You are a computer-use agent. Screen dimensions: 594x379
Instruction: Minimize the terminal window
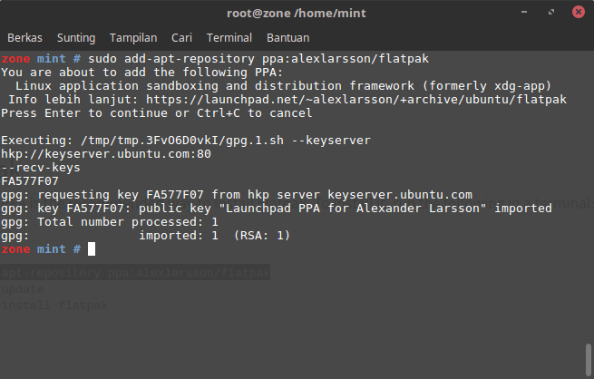(524, 12)
